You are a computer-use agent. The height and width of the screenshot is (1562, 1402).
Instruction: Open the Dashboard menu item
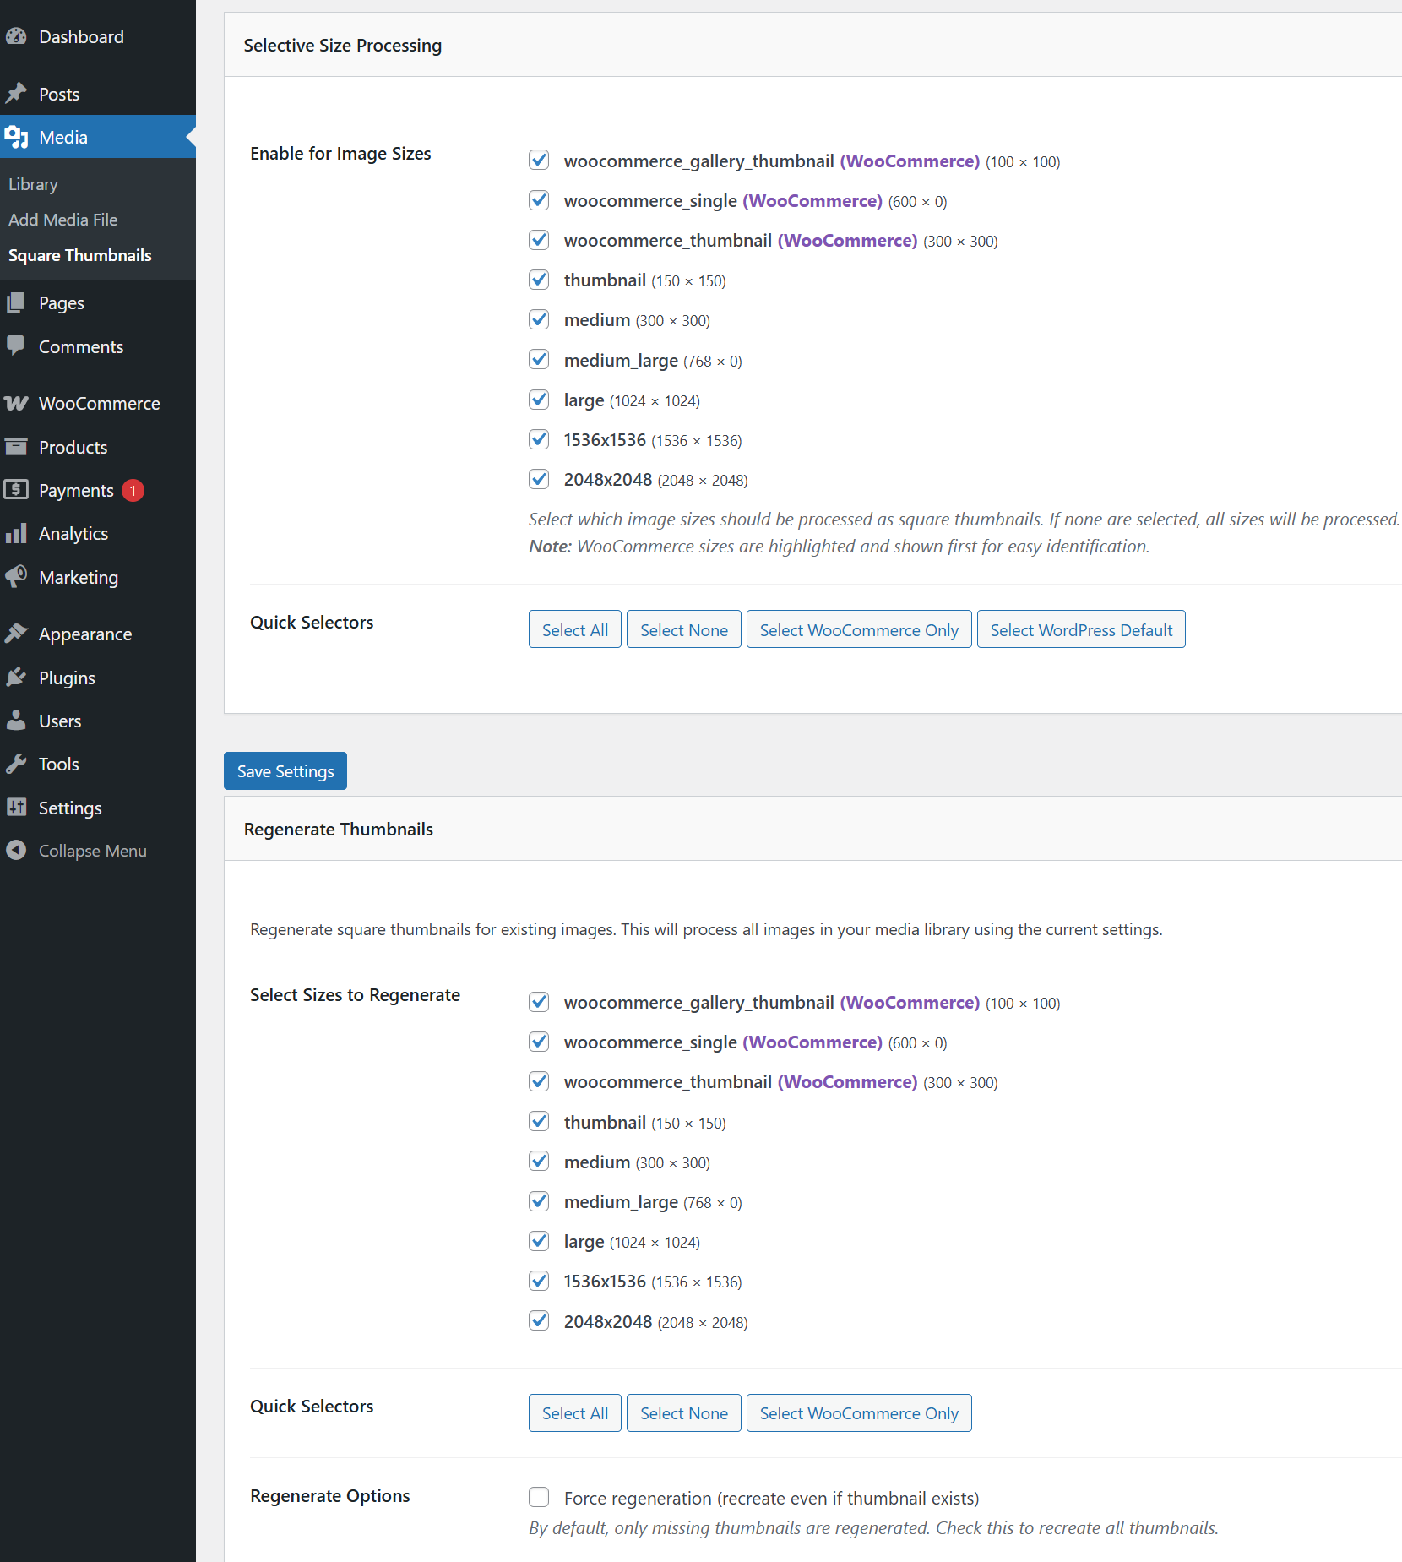coord(98,36)
